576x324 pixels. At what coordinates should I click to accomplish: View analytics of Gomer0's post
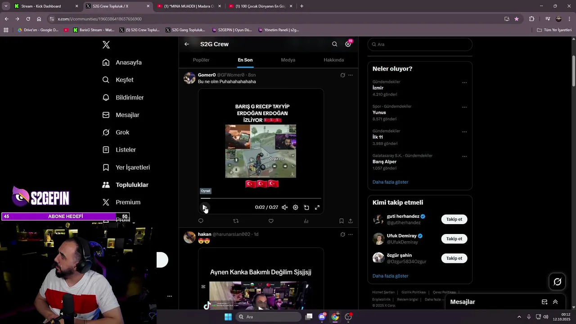click(x=306, y=221)
